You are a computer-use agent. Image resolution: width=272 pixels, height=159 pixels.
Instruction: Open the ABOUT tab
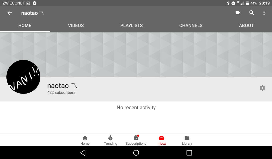(x=246, y=25)
